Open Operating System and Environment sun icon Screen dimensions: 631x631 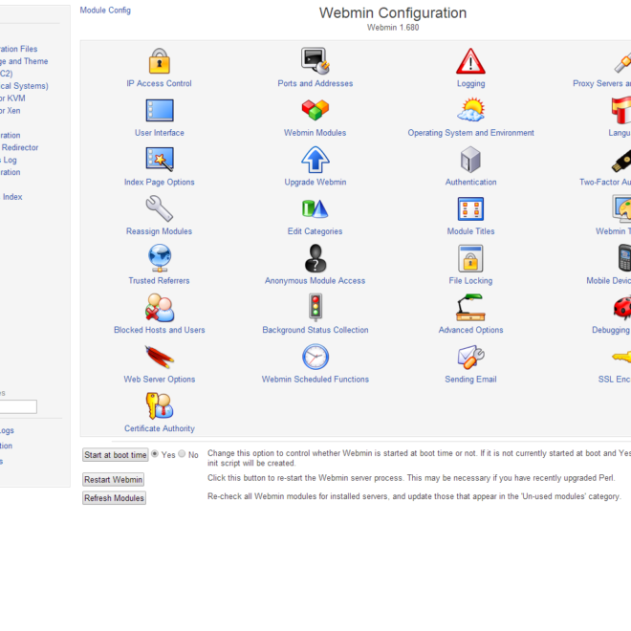[x=470, y=109]
